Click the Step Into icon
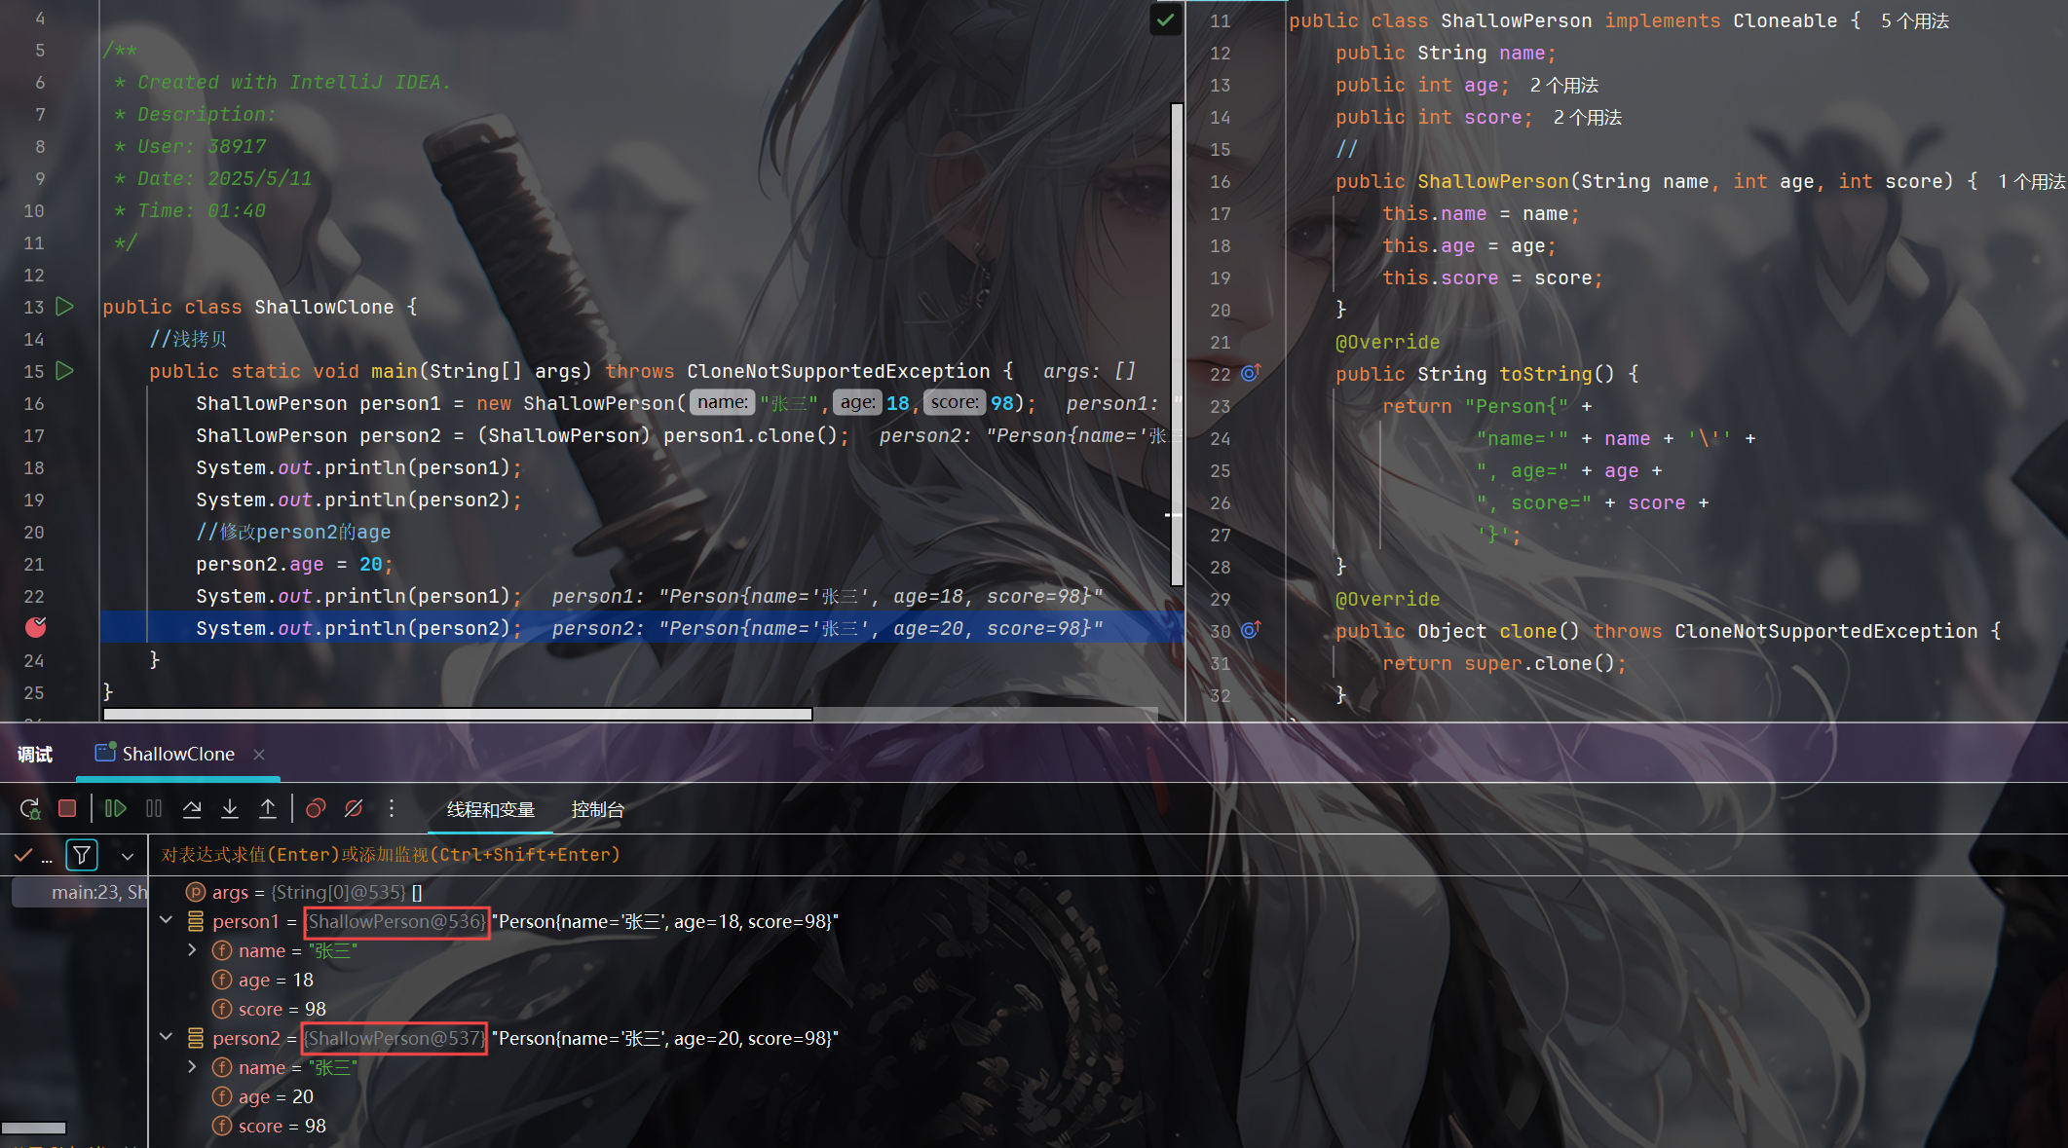The image size is (2068, 1148). [230, 808]
